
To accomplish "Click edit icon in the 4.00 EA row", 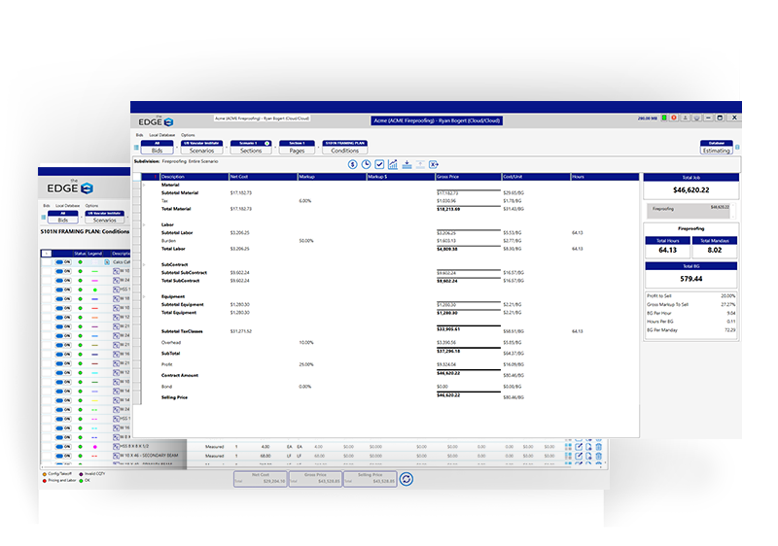I will [x=579, y=447].
